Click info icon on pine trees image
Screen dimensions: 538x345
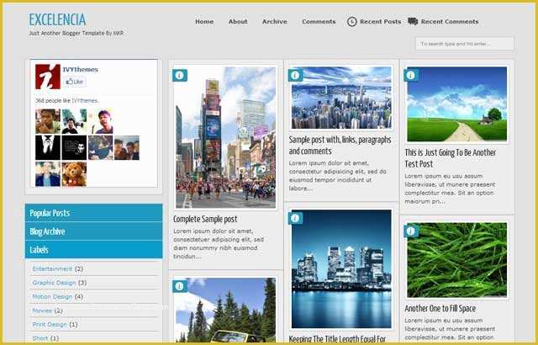pos(179,286)
